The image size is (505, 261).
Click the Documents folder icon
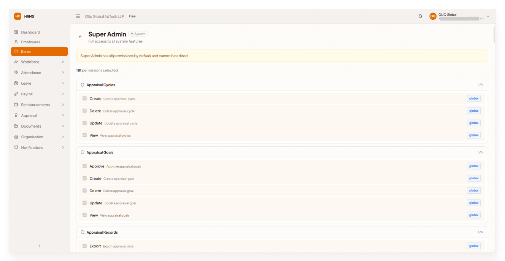[x=16, y=126]
